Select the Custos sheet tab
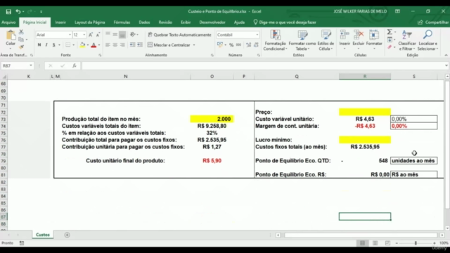The image size is (450, 253). pyautogui.click(x=43, y=235)
